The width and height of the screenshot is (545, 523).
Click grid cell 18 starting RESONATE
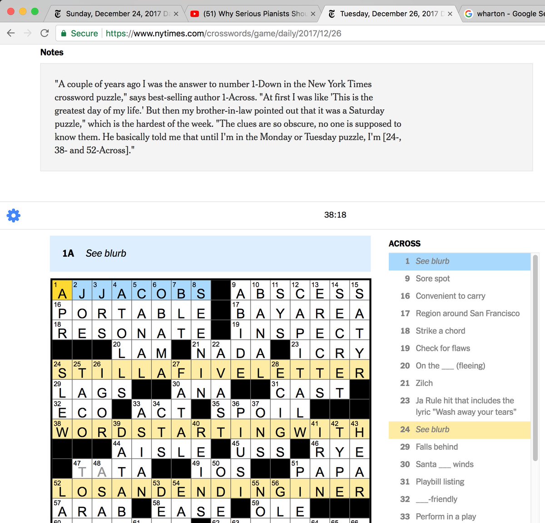62,330
